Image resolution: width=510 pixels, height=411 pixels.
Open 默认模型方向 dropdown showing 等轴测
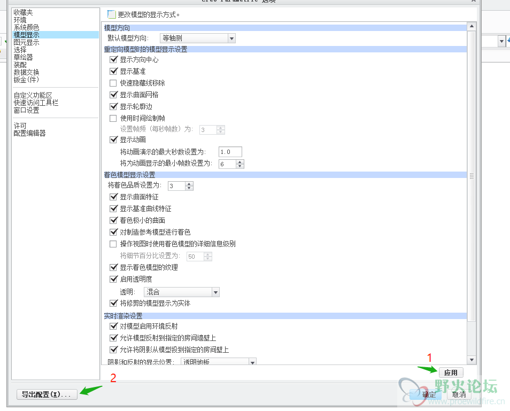click(x=197, y=38)
